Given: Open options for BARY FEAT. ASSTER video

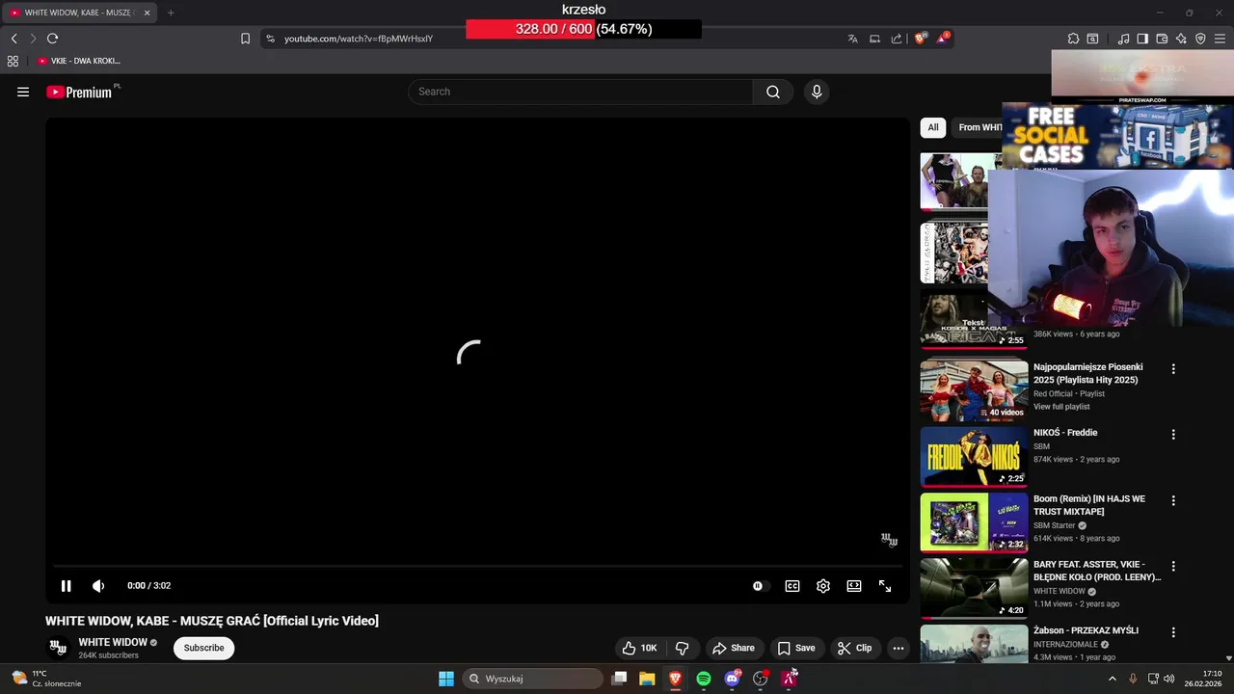Looking at the screenshot, I should [1173, 567].
